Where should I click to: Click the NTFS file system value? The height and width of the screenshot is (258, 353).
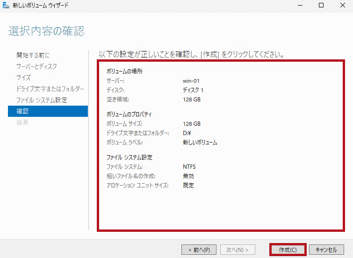coord(190,167)
